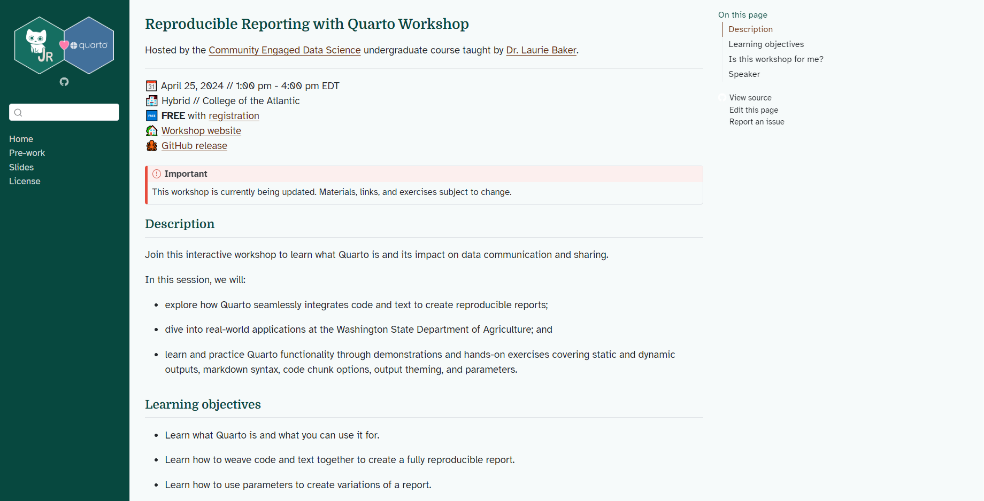Image resolution: width=984 pixels, height=501 pixels.
Task: Click Report an issue
Action: (x=756, y=121)
